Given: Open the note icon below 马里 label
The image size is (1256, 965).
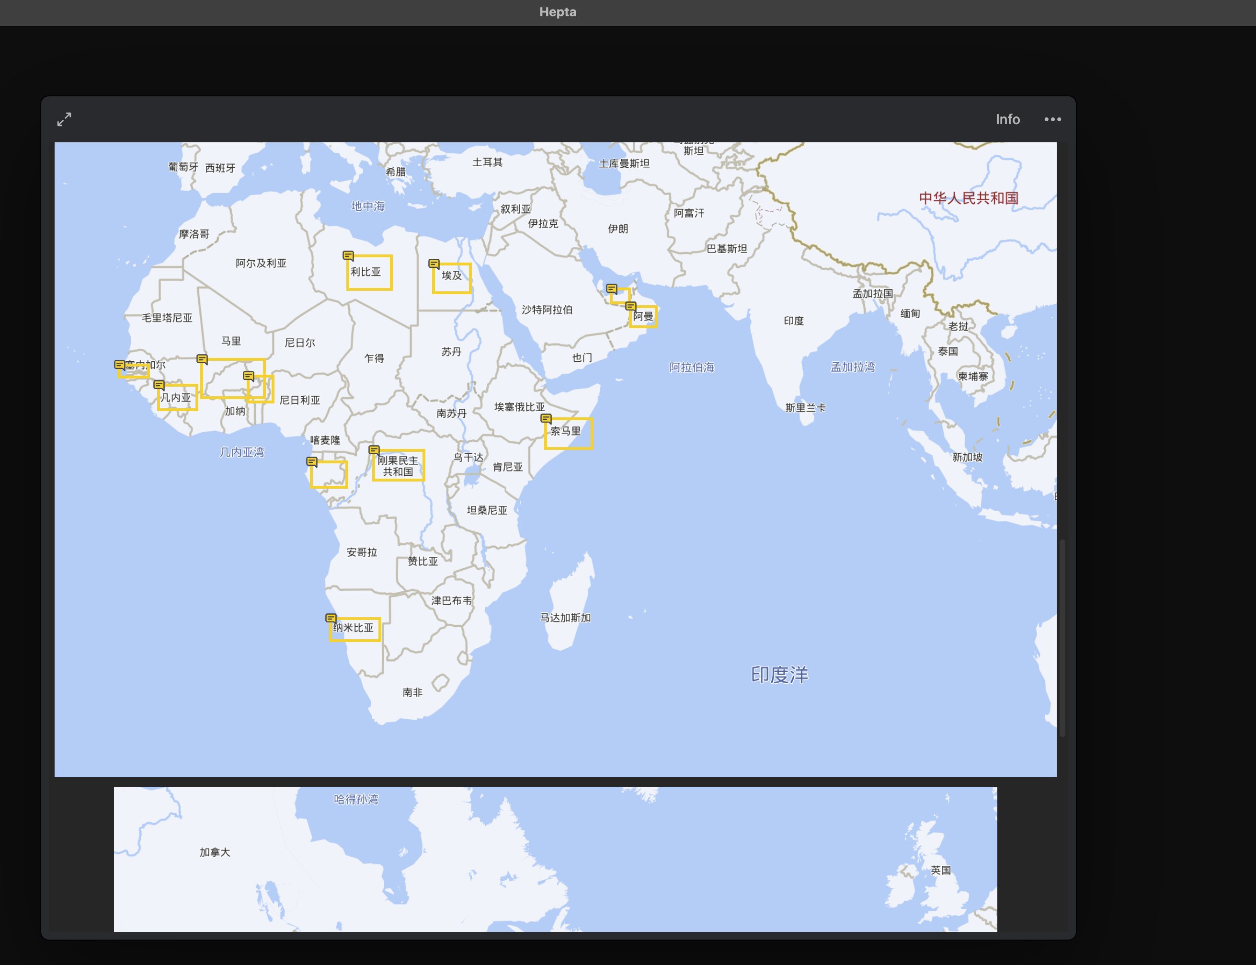Looking at the screenshot, I should tap(202, 359).
